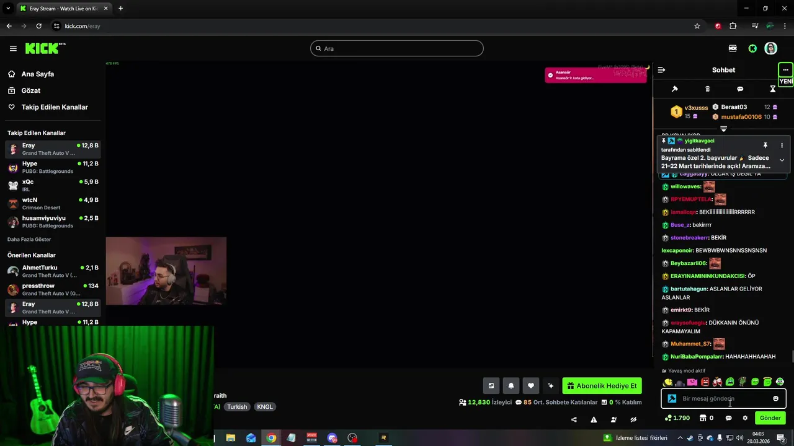Open the pinned message three-dots menu
Viewport: 794px width, 446px height.
click(782, 146)
